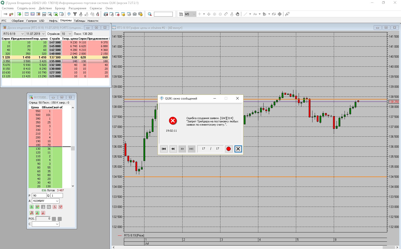Open the Окна menu
Image resolution: width=401 pixels, height=249 pixels.
click(x=109, y=8)
